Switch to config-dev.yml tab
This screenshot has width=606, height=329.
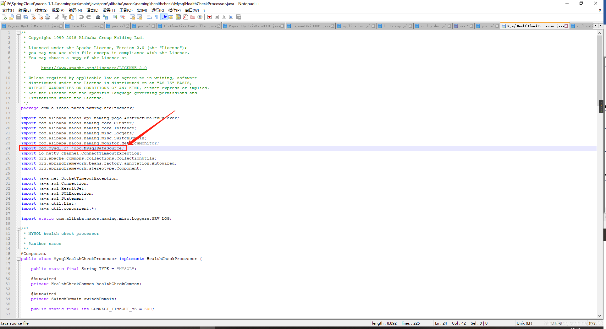(x=433, y=26)
